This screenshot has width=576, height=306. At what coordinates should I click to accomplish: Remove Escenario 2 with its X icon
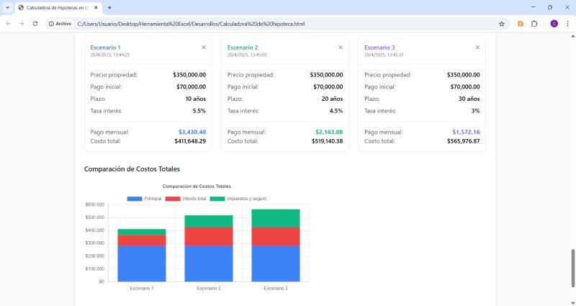(x=341, y=48)
